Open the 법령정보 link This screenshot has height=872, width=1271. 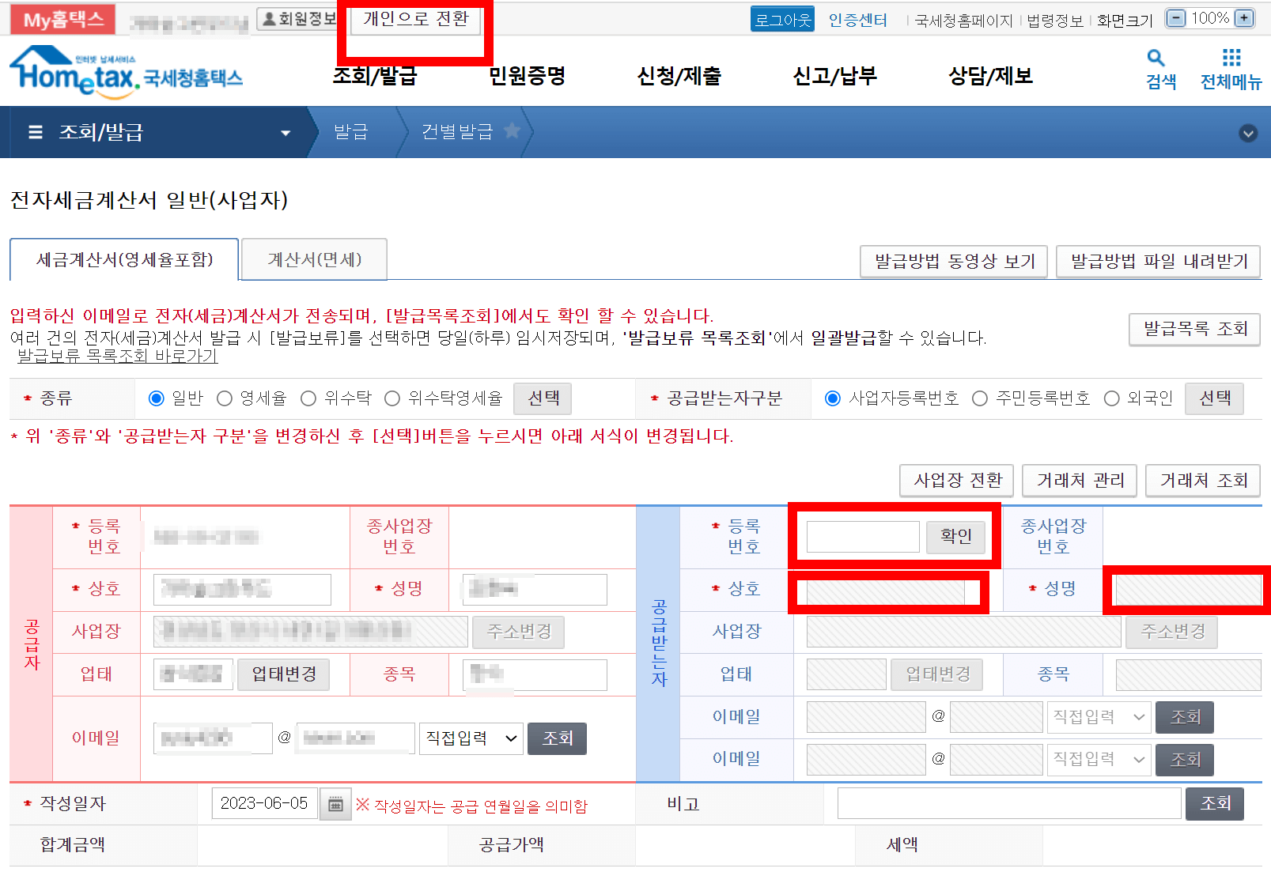tap(1055, 21)
